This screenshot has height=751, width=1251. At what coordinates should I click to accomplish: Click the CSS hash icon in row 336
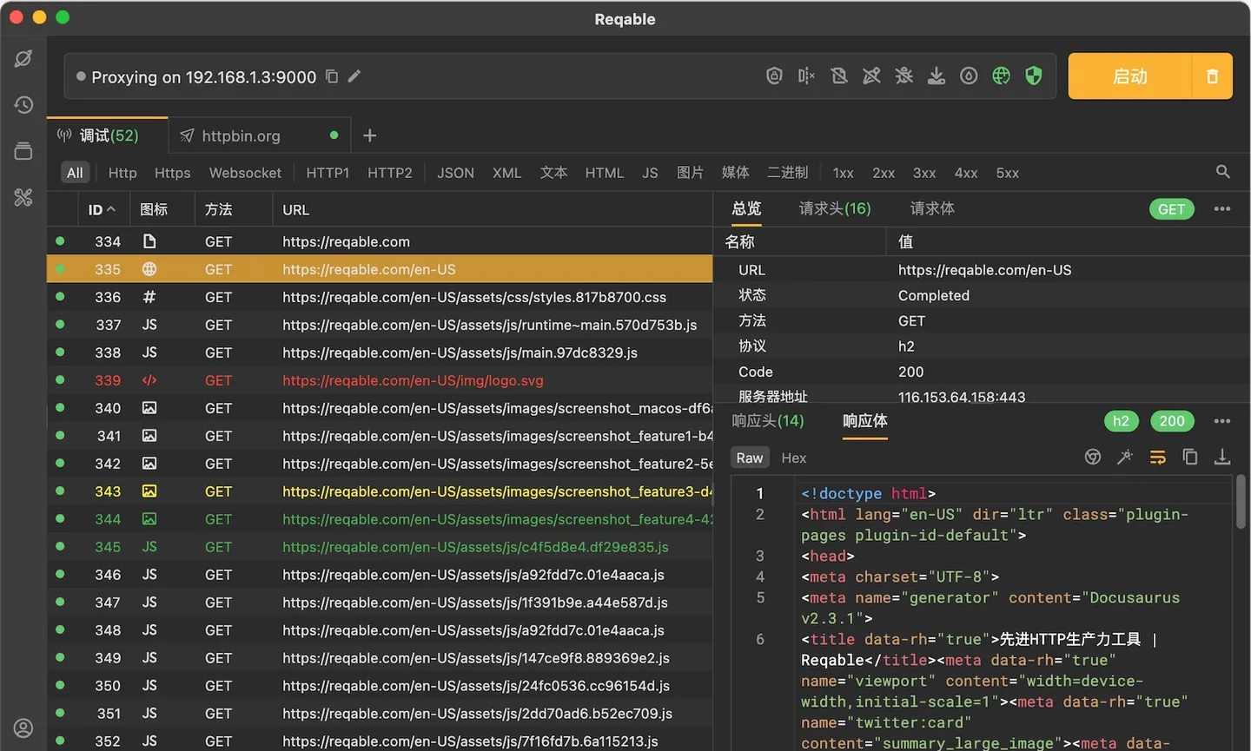(149, 297)
